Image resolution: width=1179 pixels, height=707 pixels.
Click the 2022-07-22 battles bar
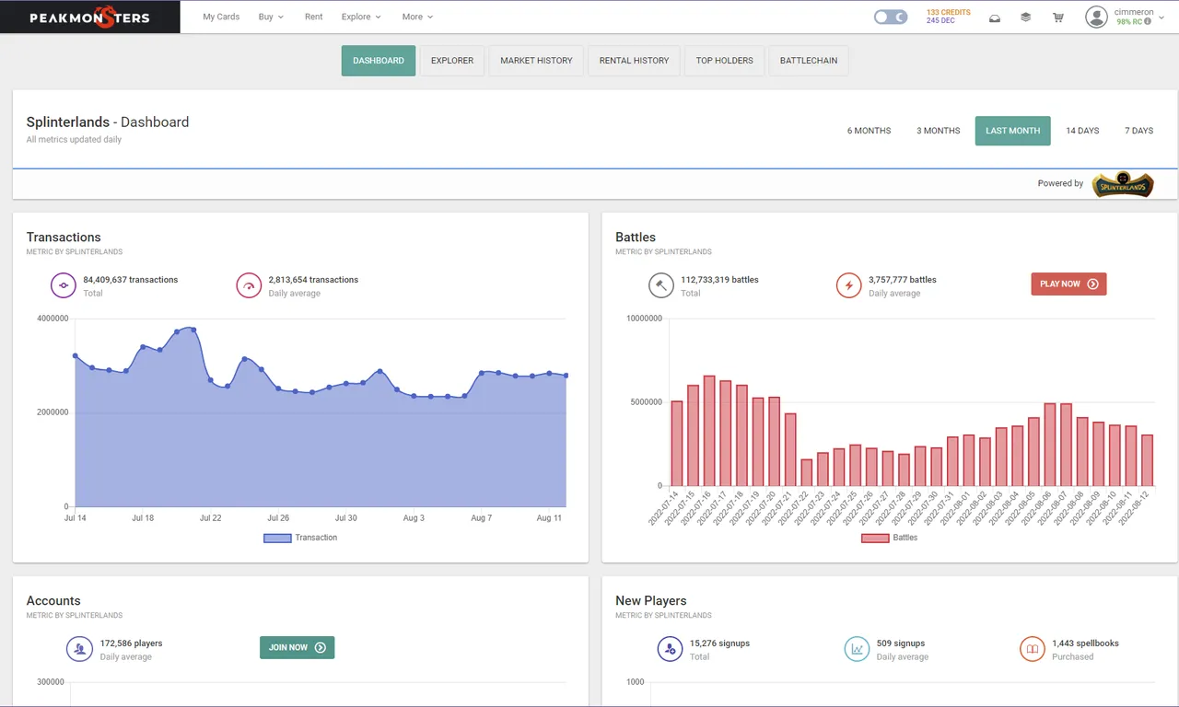point(807,472)
